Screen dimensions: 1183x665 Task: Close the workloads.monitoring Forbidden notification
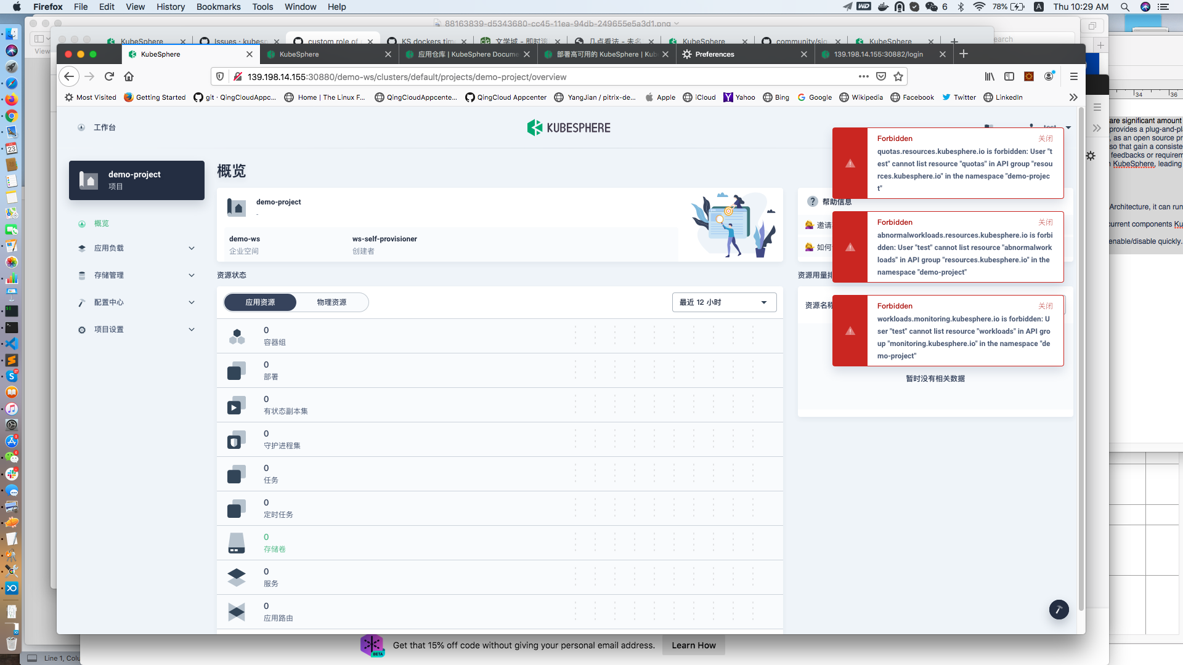pos(1046,306)
